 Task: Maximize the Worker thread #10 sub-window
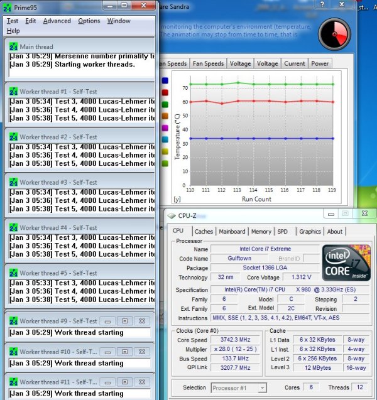(x=124, y=352)
